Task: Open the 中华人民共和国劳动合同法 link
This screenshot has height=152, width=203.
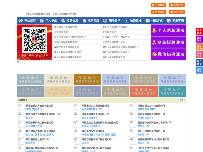Action: pyautogui.click(x=68, y=52)
